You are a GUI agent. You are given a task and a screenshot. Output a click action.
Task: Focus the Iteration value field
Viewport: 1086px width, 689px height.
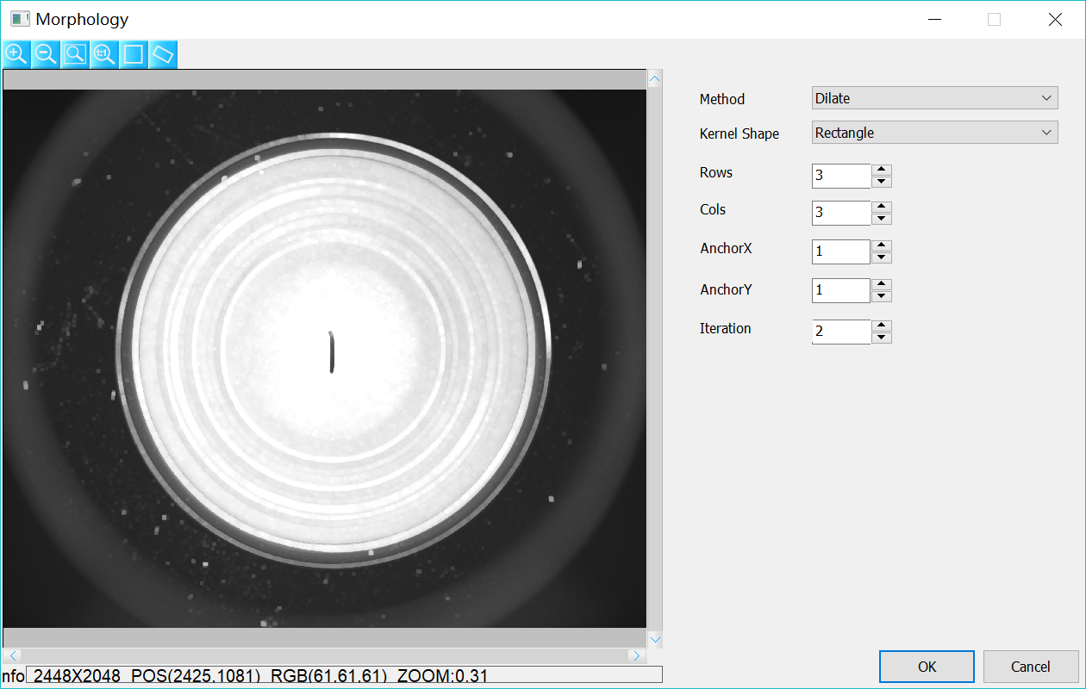[x=841, y=332]
